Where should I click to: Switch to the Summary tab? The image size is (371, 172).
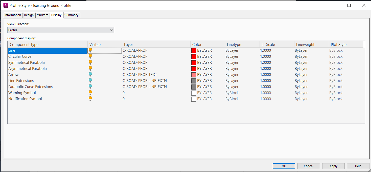72,15
